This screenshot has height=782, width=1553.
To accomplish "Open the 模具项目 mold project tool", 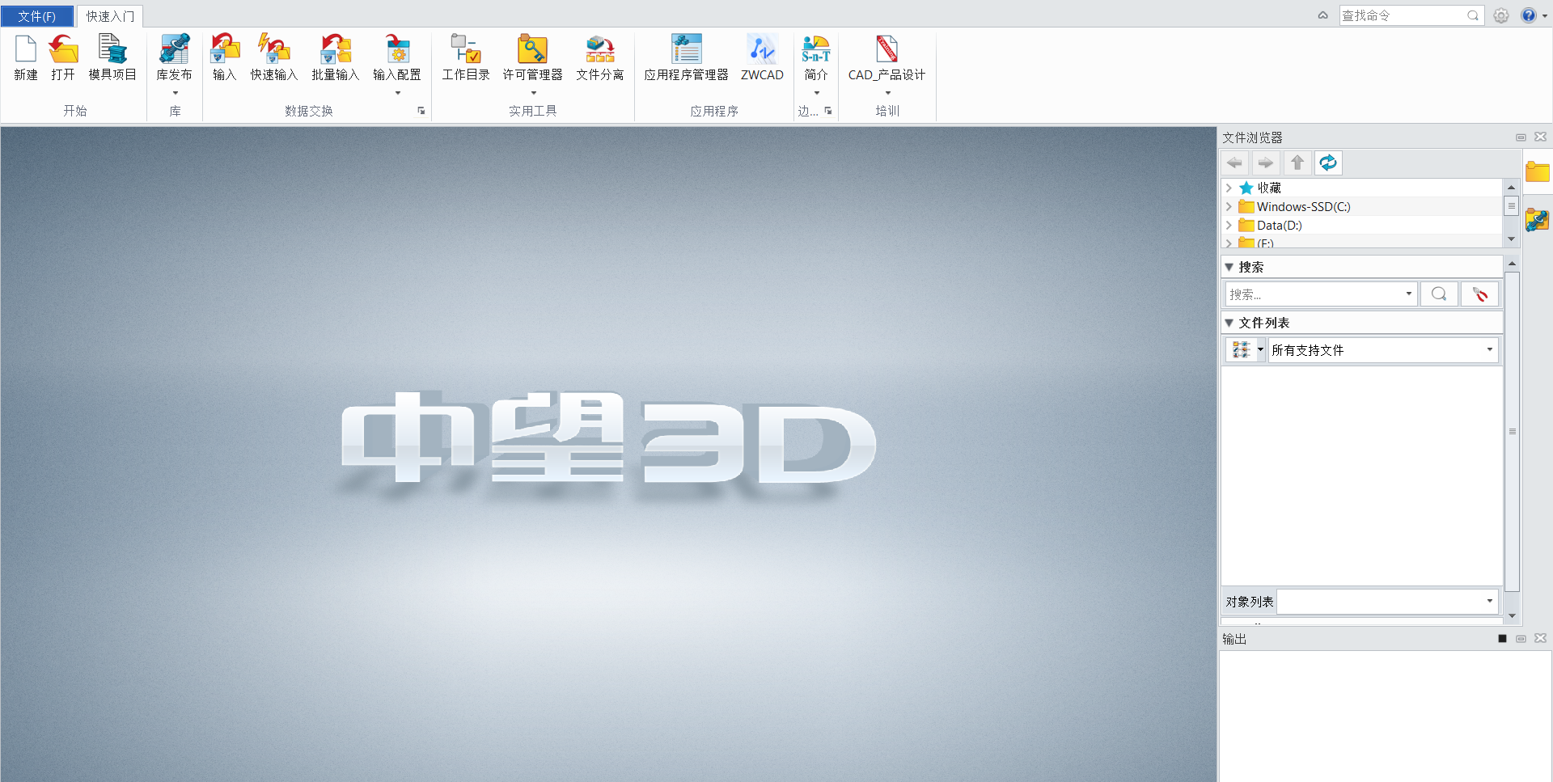I will pos(112,49).
